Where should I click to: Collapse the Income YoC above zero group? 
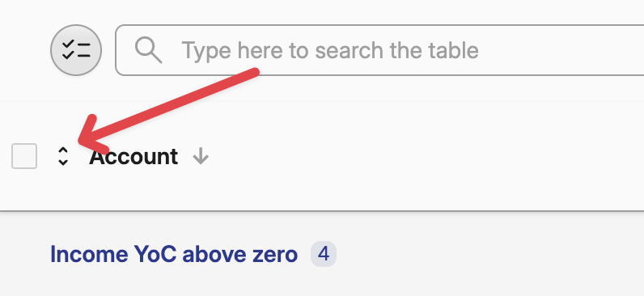[174, 254]
